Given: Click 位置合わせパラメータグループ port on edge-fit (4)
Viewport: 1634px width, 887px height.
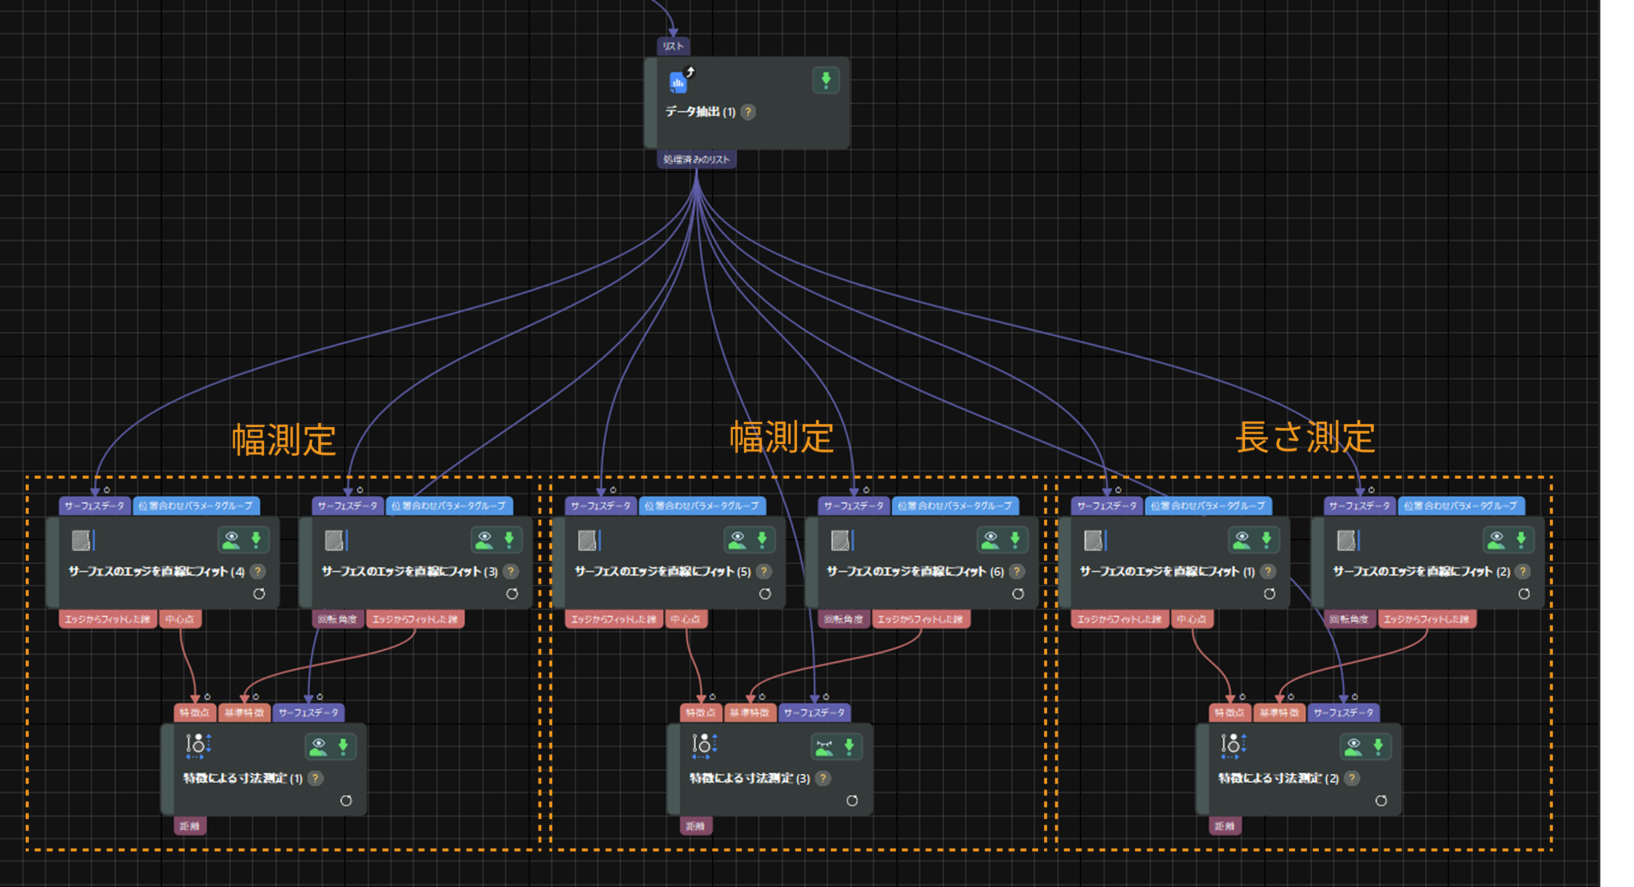Looking at the screenshot, I should [195, 506].
